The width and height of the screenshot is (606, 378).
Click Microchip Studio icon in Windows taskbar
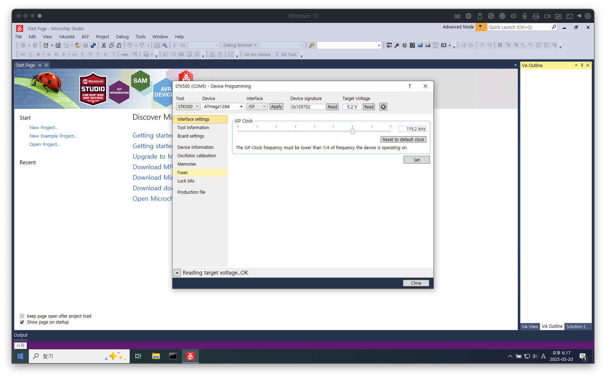pyautogui.click(x=190, y=356)
